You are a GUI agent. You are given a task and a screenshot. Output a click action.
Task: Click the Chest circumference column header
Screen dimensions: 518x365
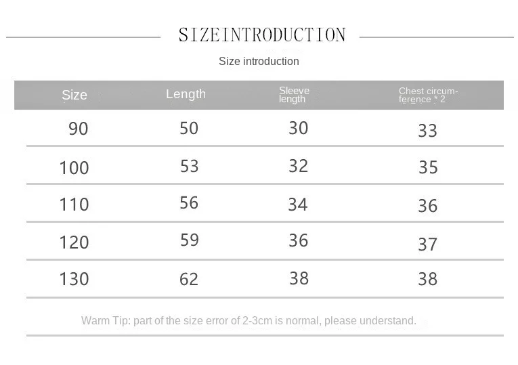[x=428, y=95]
